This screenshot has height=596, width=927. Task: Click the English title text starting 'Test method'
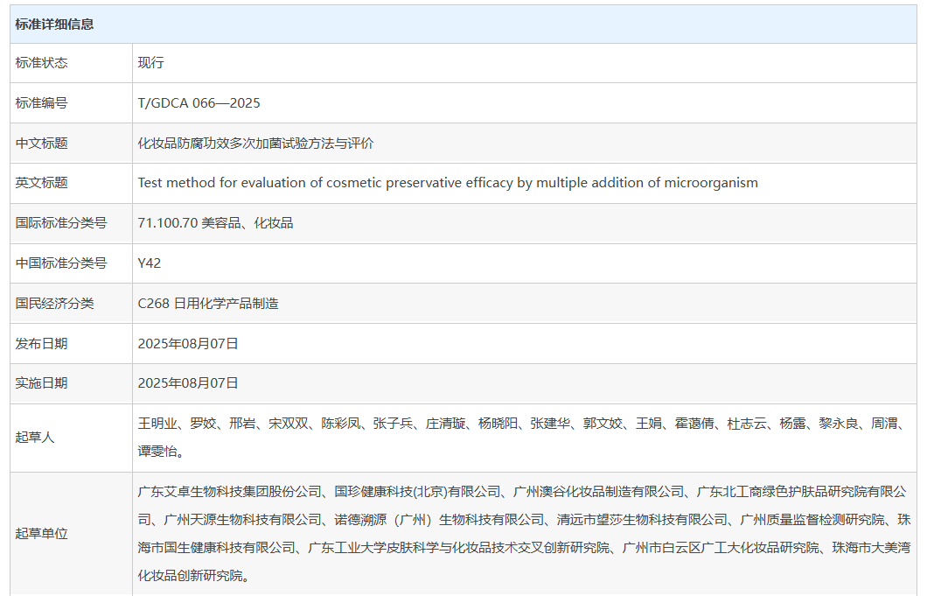point(447,183)
